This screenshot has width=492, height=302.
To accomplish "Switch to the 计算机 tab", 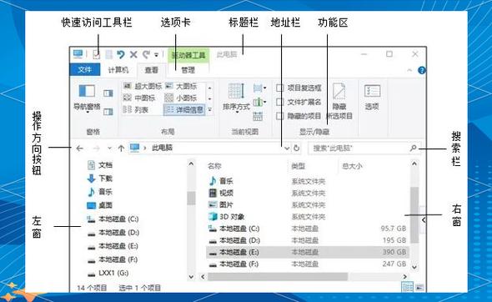I will click(x=118, y=70).
